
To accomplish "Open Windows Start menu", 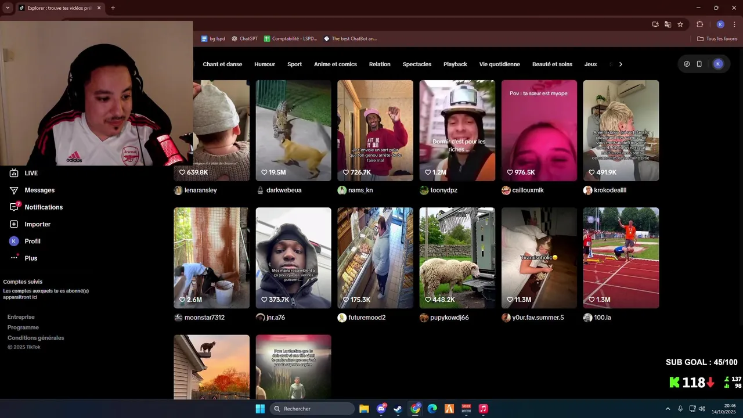I will [260, 409].
